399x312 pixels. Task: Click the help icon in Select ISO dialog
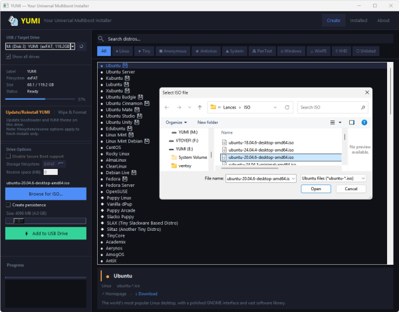pos(364,122)
